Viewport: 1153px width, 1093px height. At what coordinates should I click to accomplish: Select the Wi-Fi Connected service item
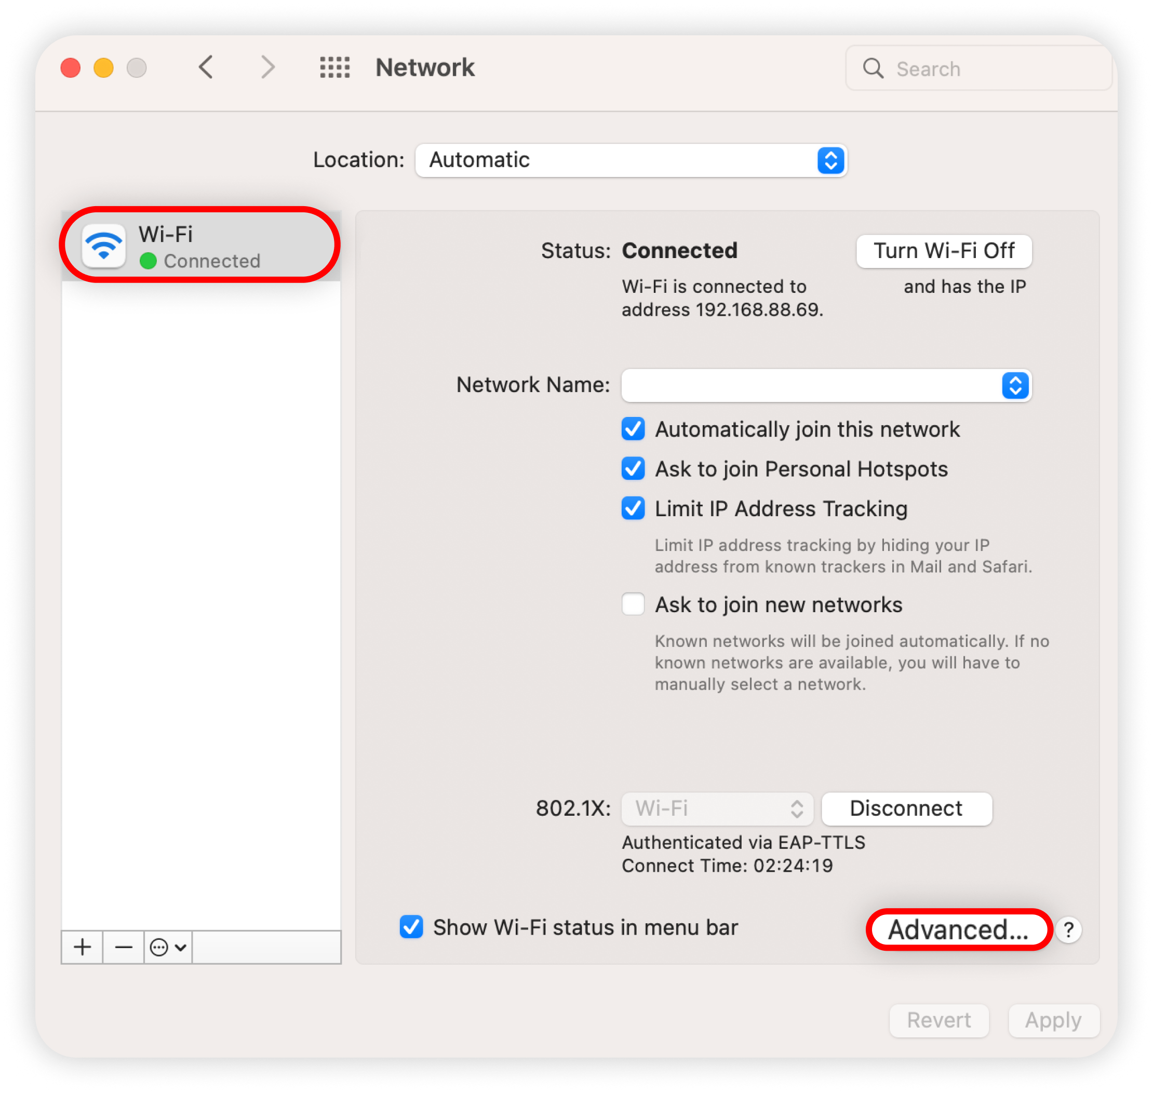pyautogui.click(x=200, y=245)
